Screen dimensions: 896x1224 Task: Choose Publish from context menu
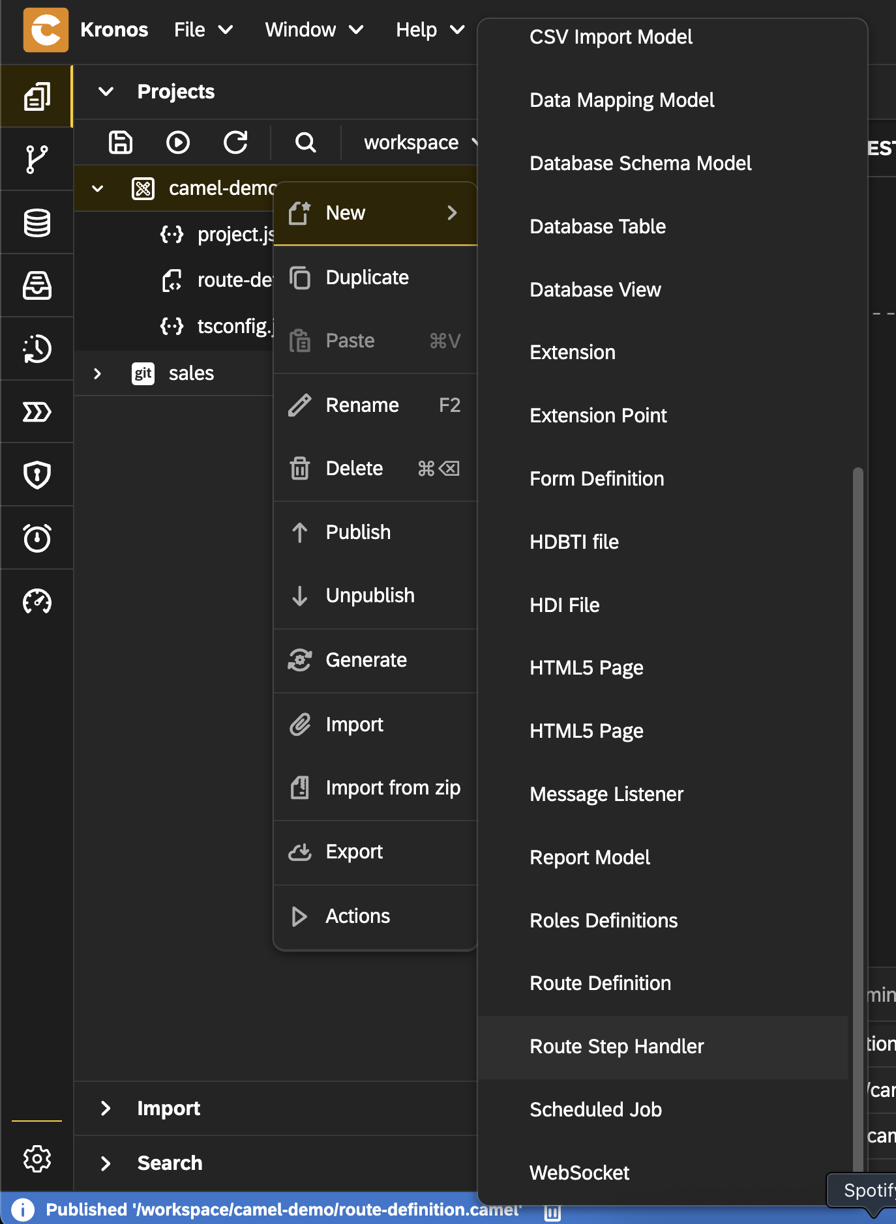tap(376, 532)
